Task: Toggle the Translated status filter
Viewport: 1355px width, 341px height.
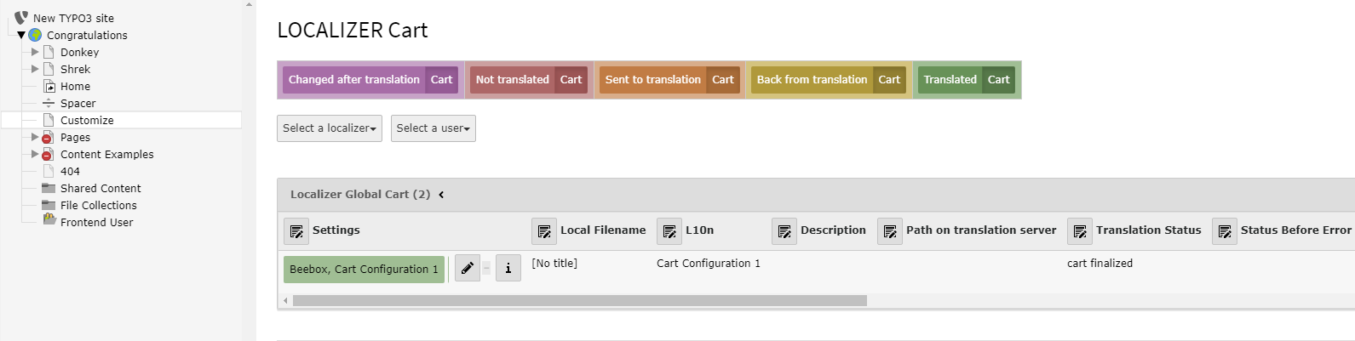Action: (950, 80)
